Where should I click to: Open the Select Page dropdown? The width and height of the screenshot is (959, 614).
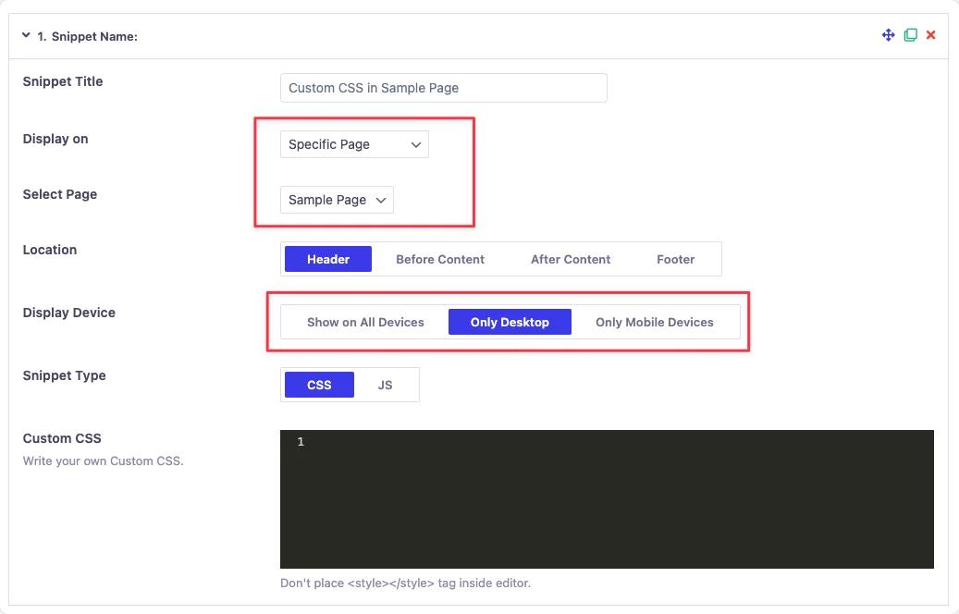click(x=337, y=200)
